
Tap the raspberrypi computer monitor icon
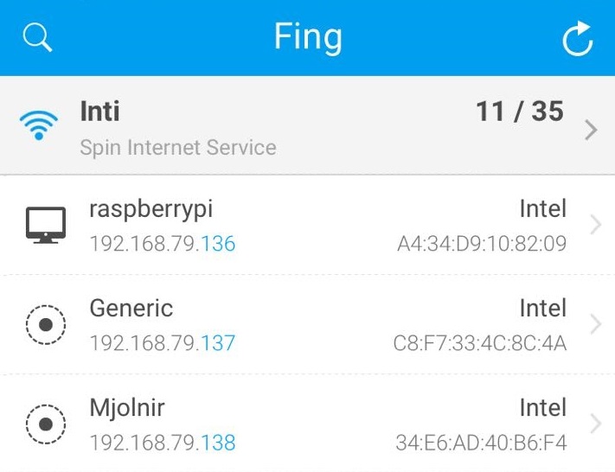click(x=46, y=225)
